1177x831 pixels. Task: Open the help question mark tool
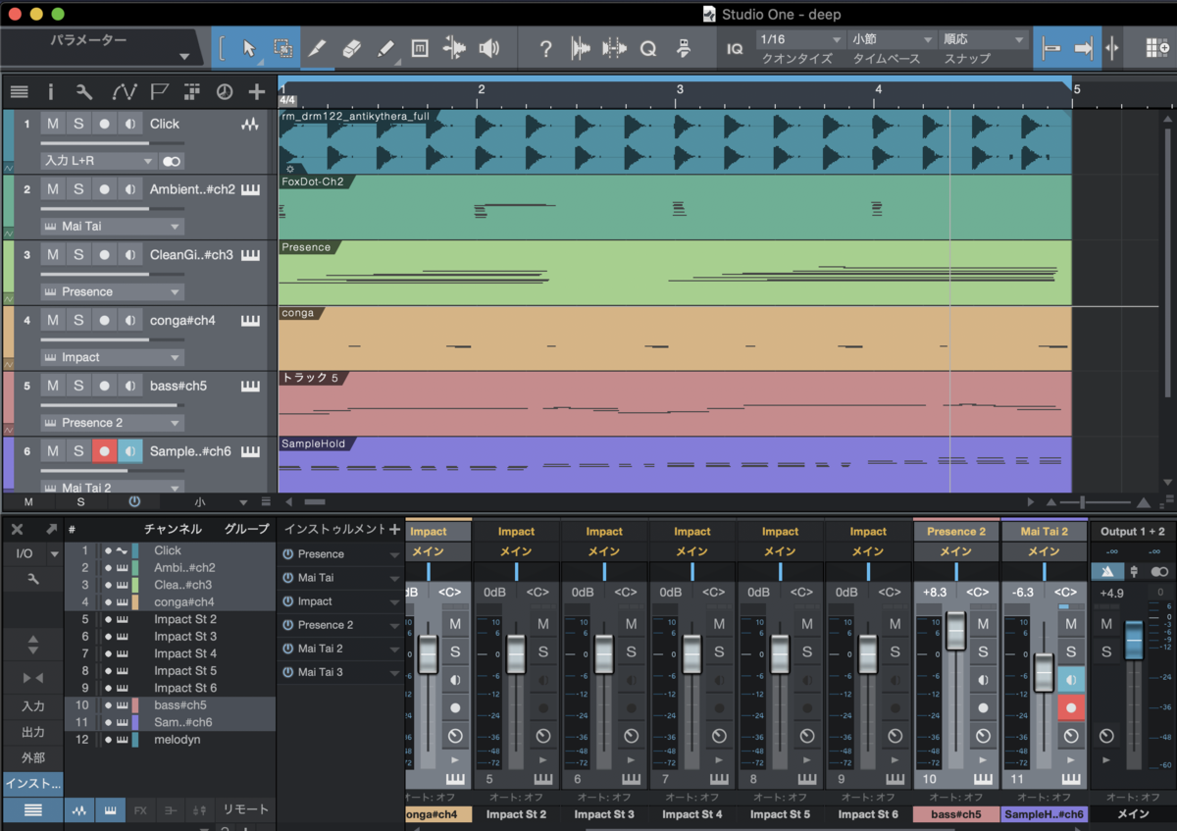546,48
